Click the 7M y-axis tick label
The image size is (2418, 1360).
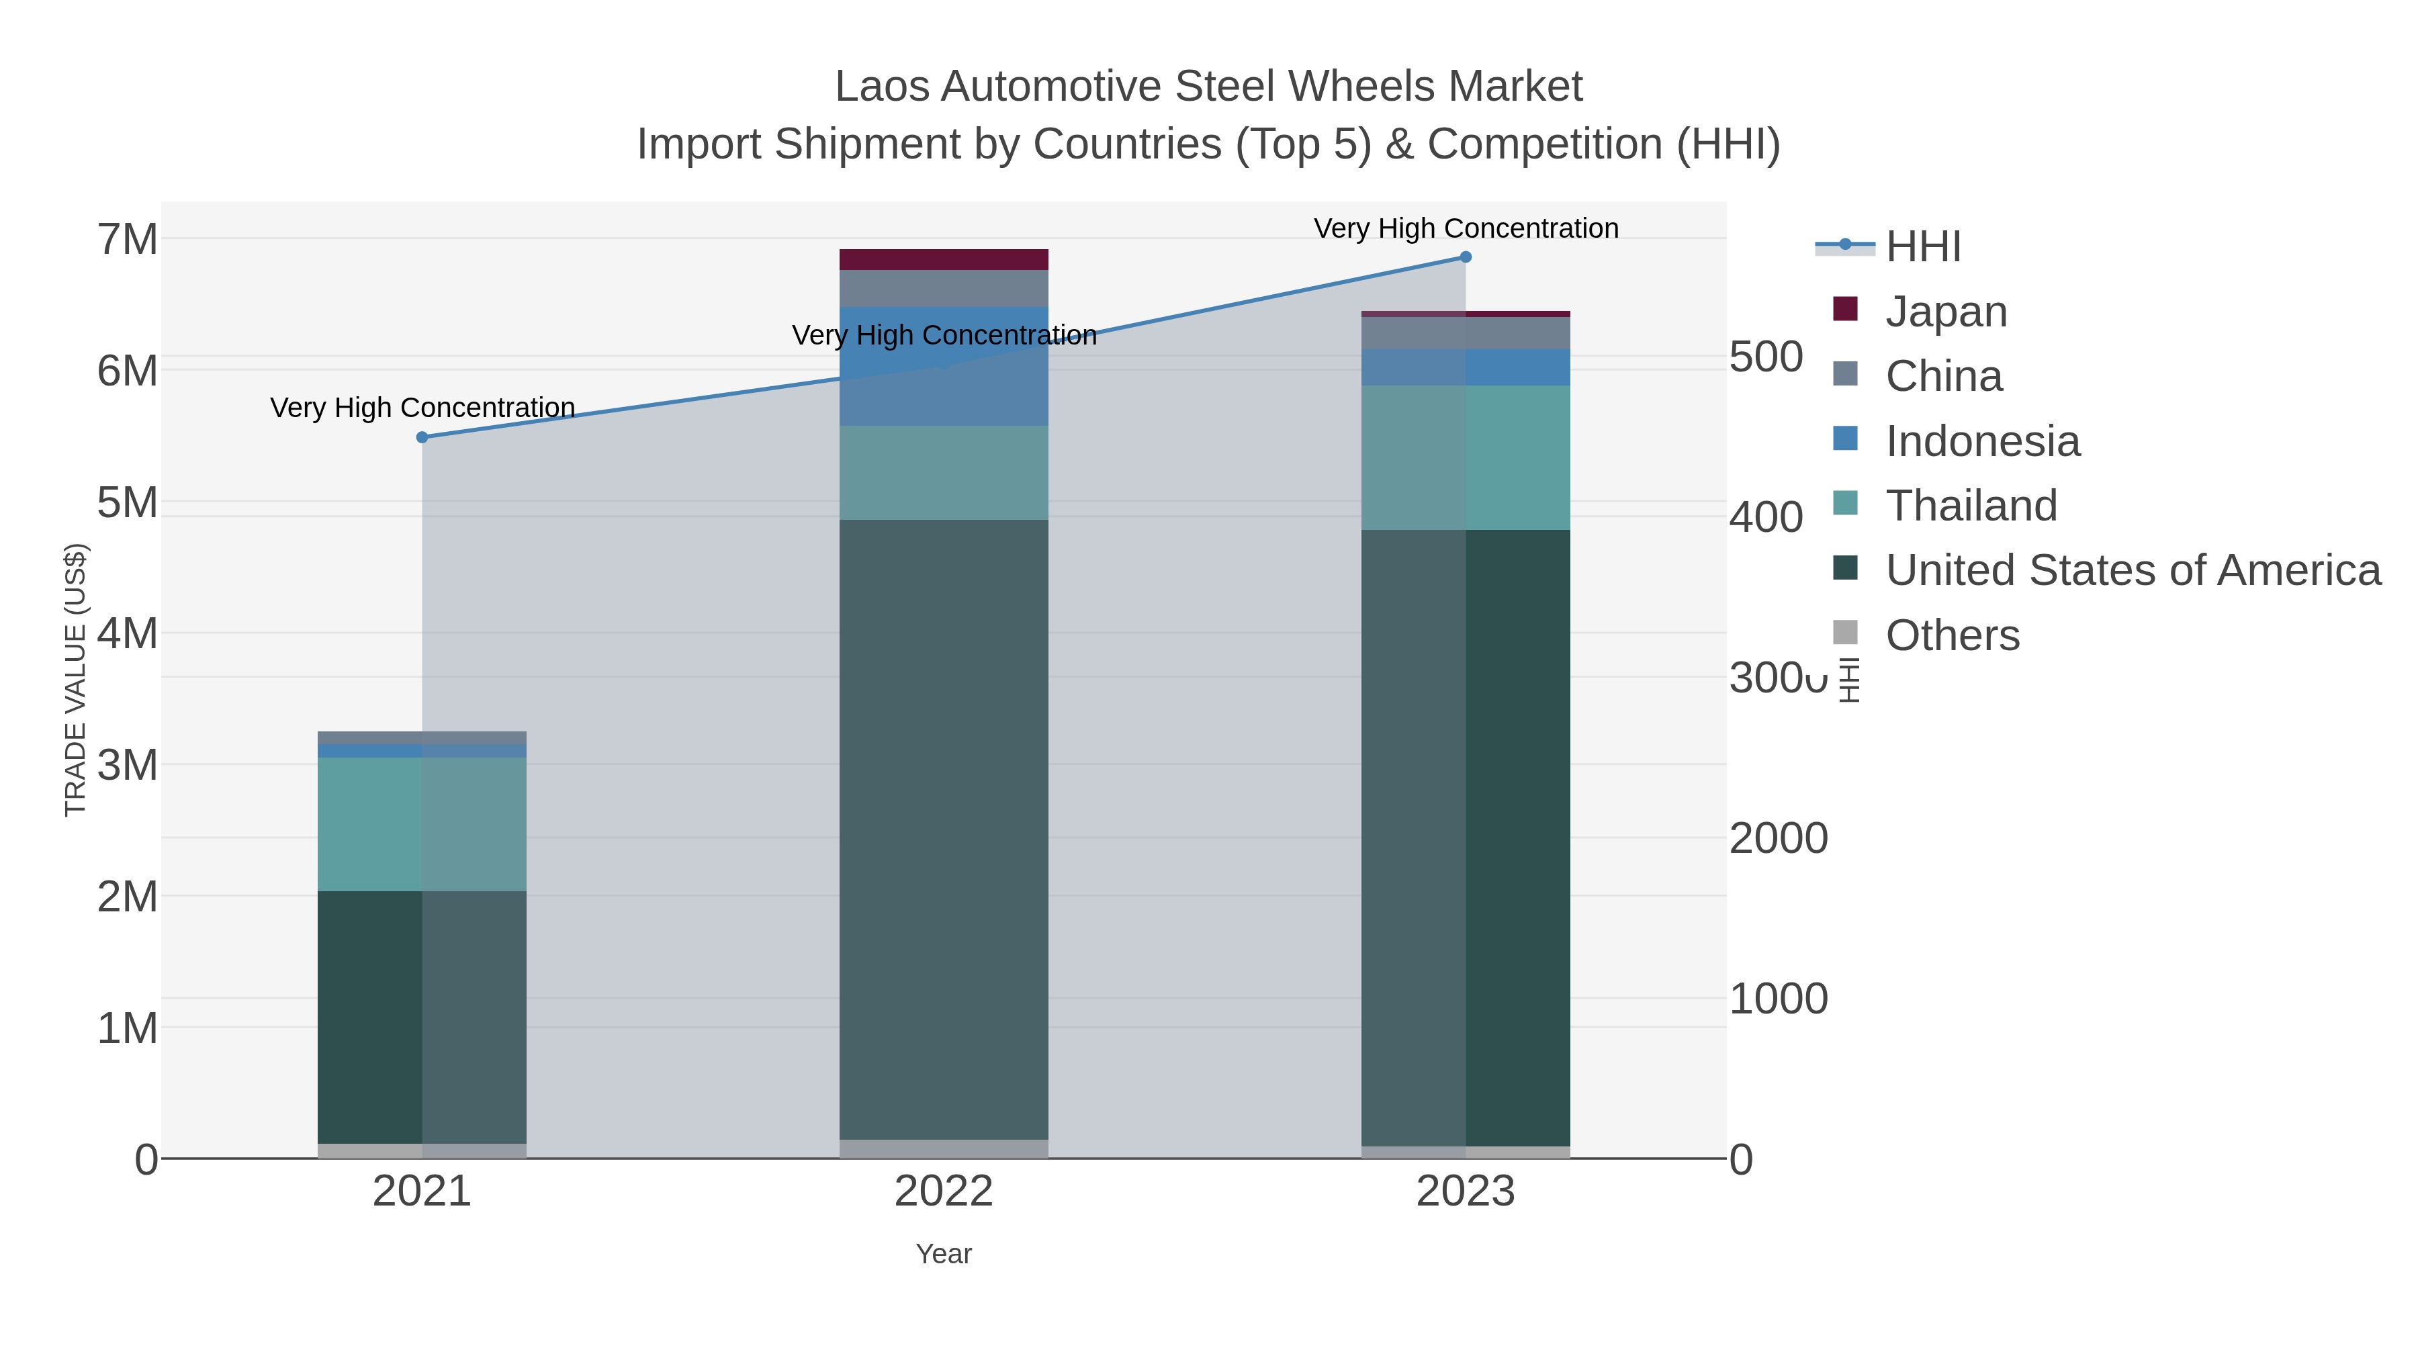[128, 239]
